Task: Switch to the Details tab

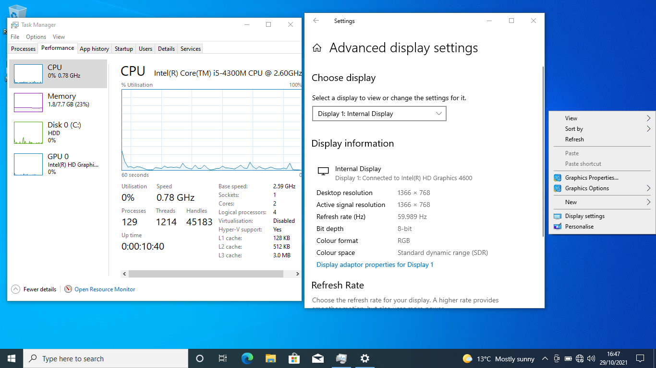Action: tap(166, 49)
